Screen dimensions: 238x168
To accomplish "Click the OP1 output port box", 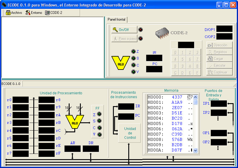I will tap(219, 133).
